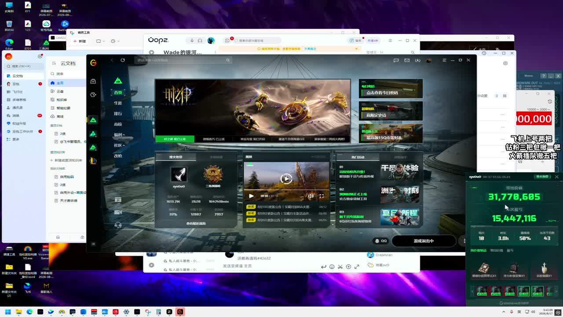The image size is (563, 317).
Task: Open the download manager icon in launcher header
Action: click(x=417, y=60)
